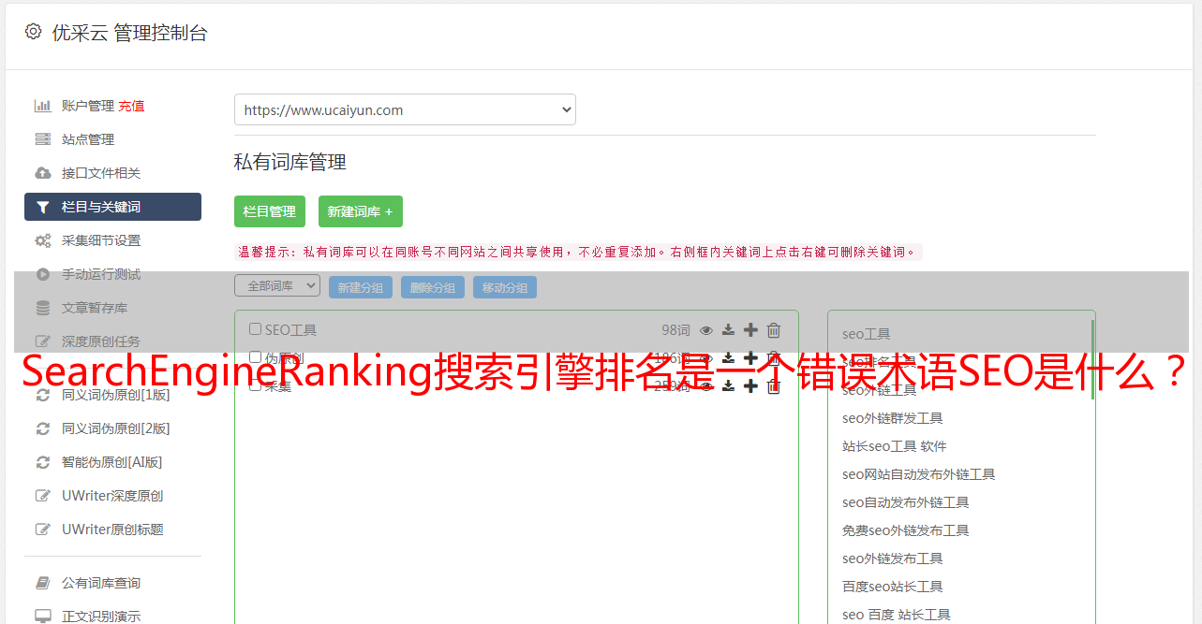The image size is (1202, 624).
Task: Go to 站点管理 in the sidebar
Action: pos(88,139)
